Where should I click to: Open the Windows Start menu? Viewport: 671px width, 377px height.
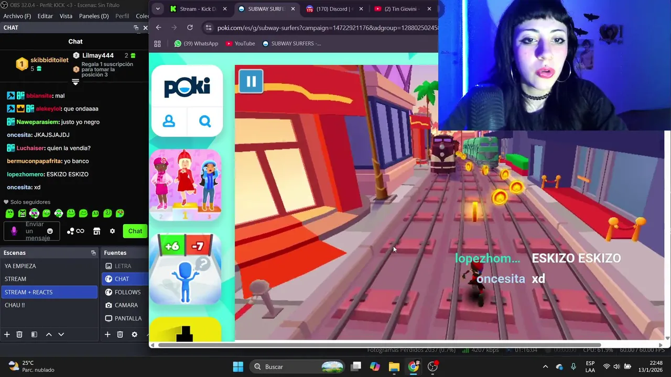click(x=238, y=367)
